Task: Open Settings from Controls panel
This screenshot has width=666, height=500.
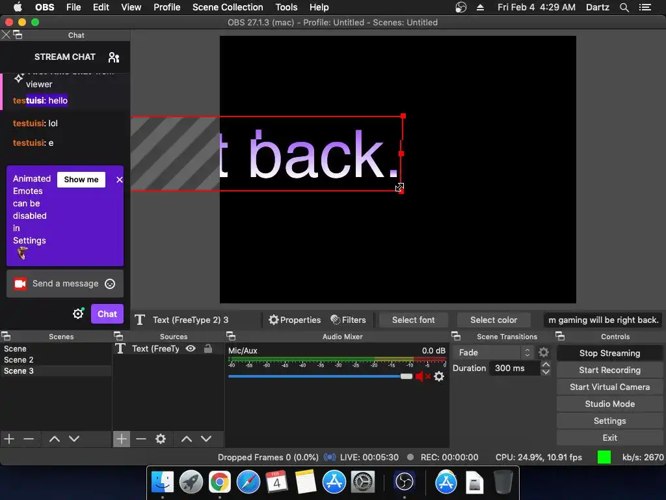Action: pyautogui.click(x=609, y=421)
